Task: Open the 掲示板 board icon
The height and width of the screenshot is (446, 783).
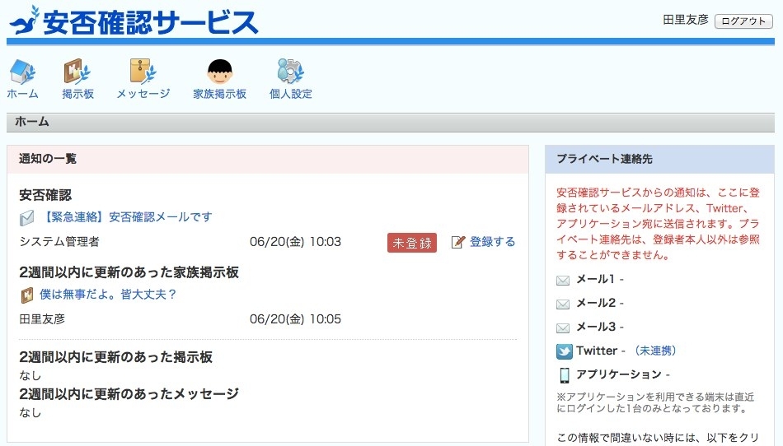Action: point(77,72)
